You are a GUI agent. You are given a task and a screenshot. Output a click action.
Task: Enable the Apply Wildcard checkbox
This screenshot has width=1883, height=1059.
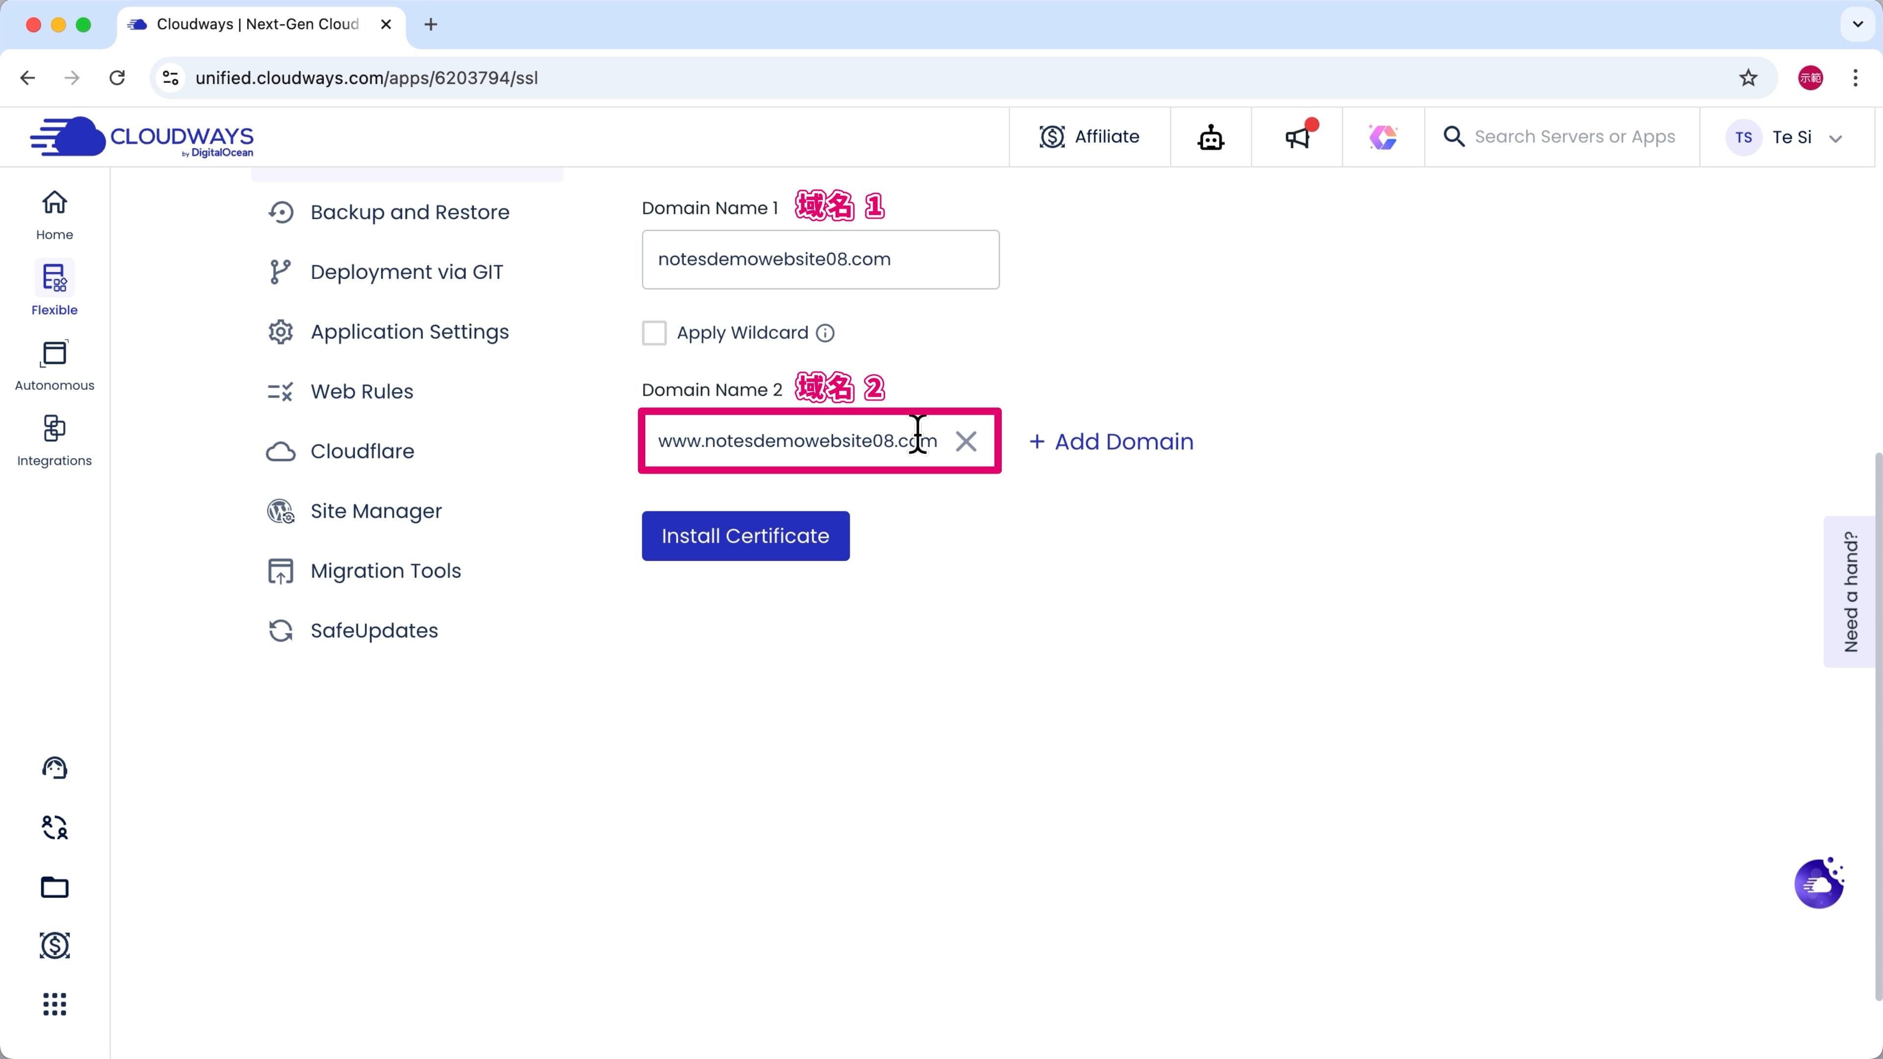point(654,333)
